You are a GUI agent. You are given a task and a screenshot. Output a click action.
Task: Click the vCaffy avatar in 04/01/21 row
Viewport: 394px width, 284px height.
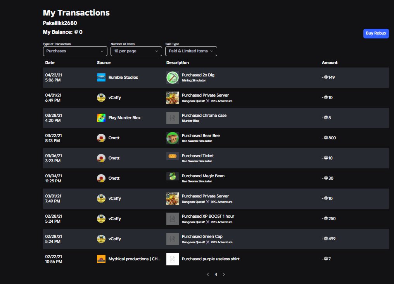tap(101, 97)
